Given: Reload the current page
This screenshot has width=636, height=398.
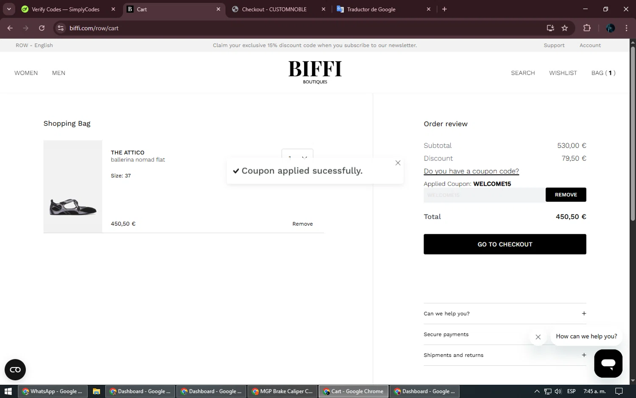Looking at the screenshot, I should click(x=42, y=28).
